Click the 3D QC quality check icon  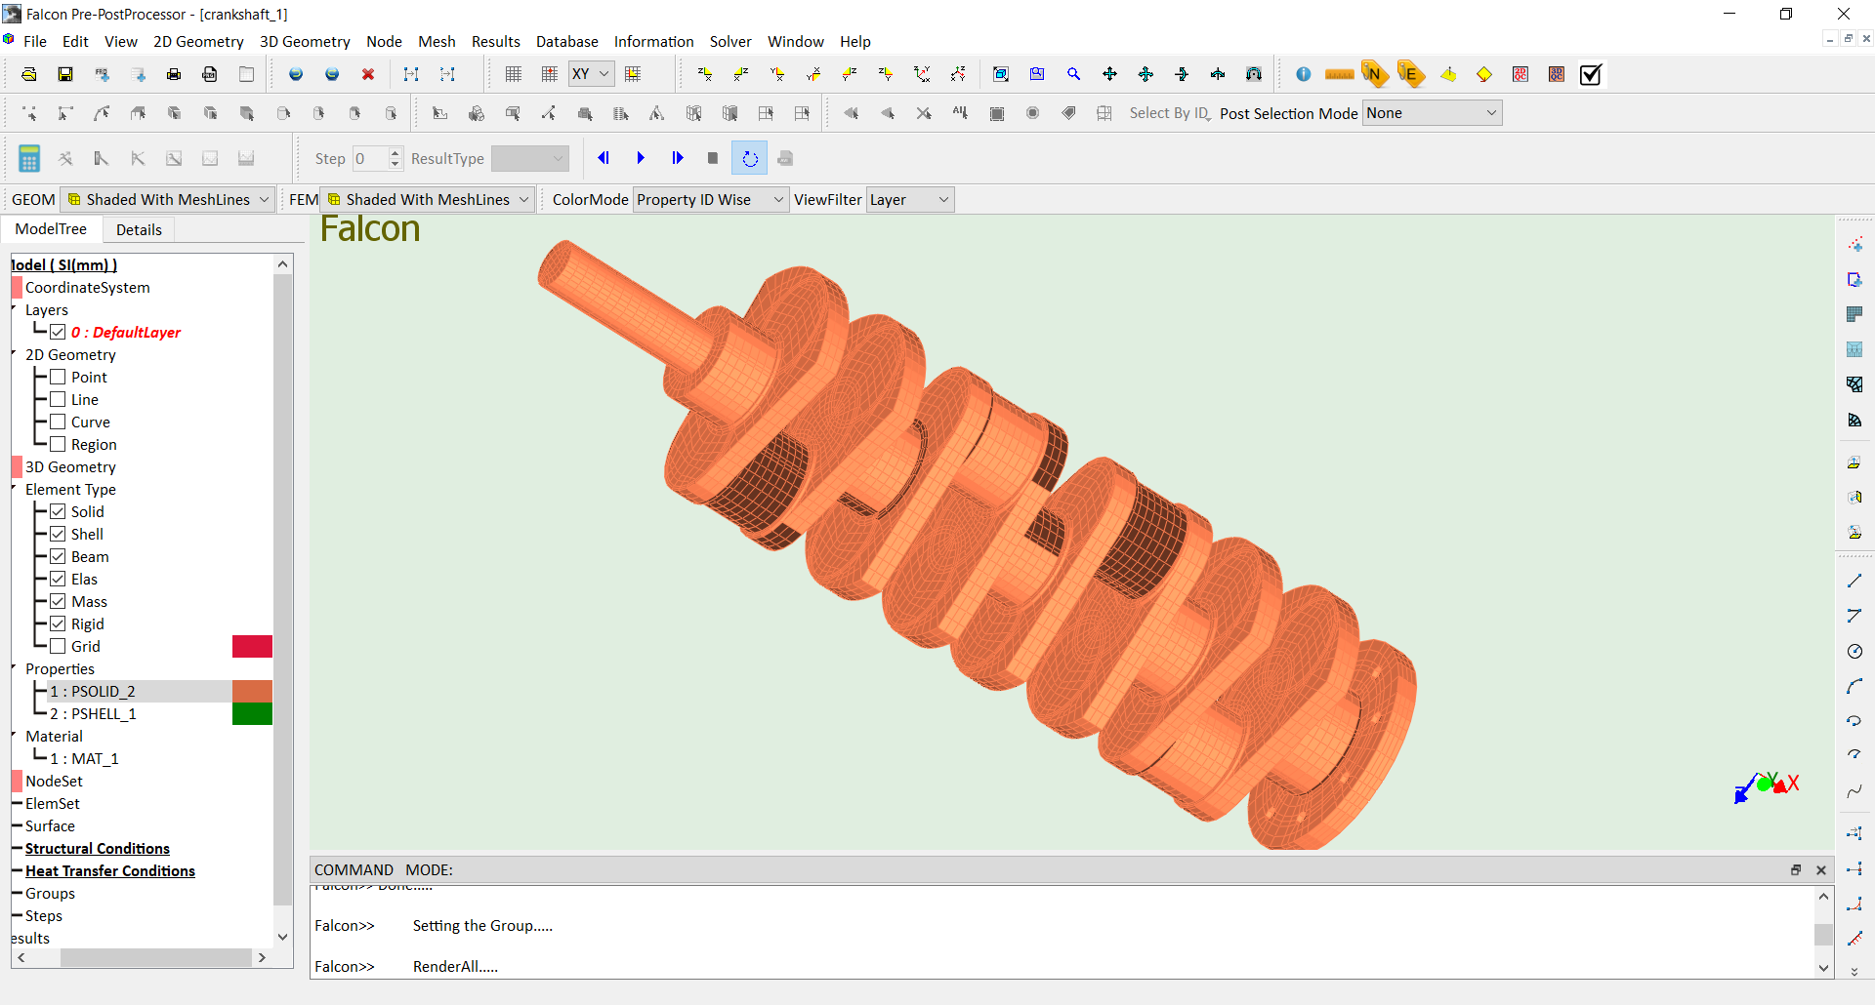click(1557, 74)
